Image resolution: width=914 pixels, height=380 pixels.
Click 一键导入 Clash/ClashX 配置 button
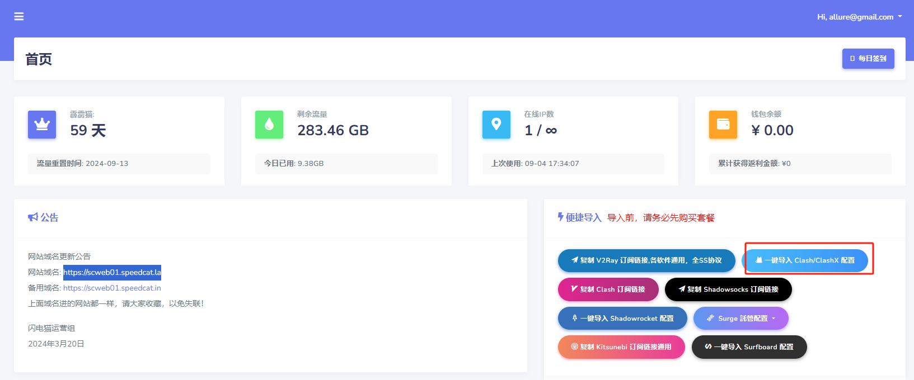[x=805, y=260]
